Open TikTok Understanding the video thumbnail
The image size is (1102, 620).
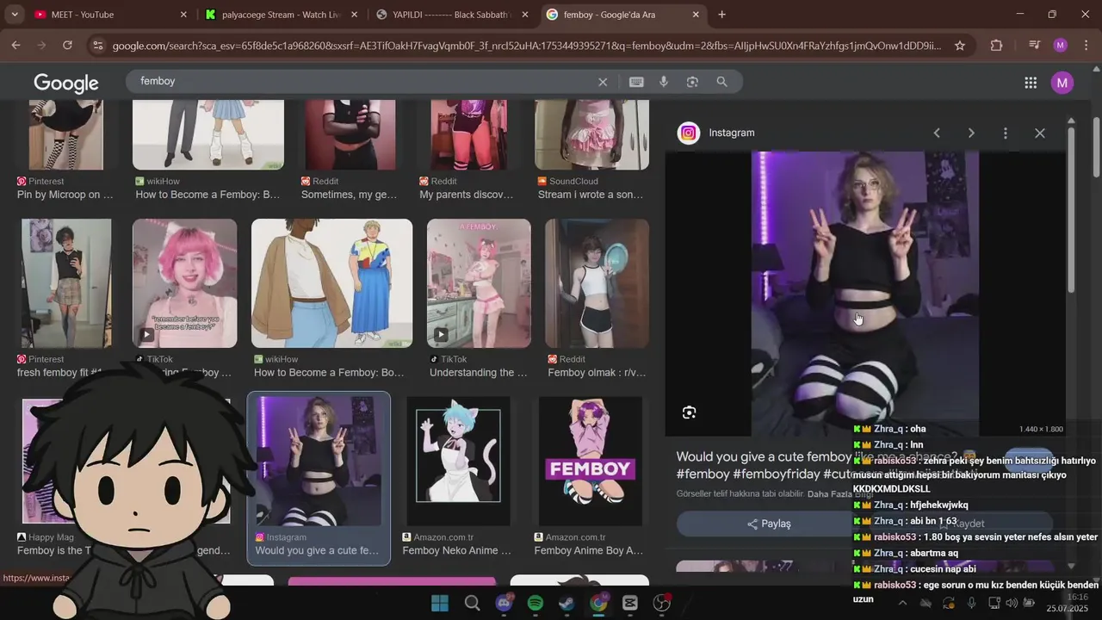pyautogui.click(x=479, y=283)
